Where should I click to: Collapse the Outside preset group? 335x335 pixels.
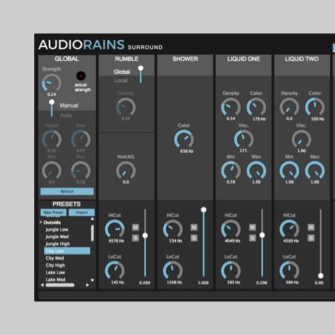tap(41, 222)
